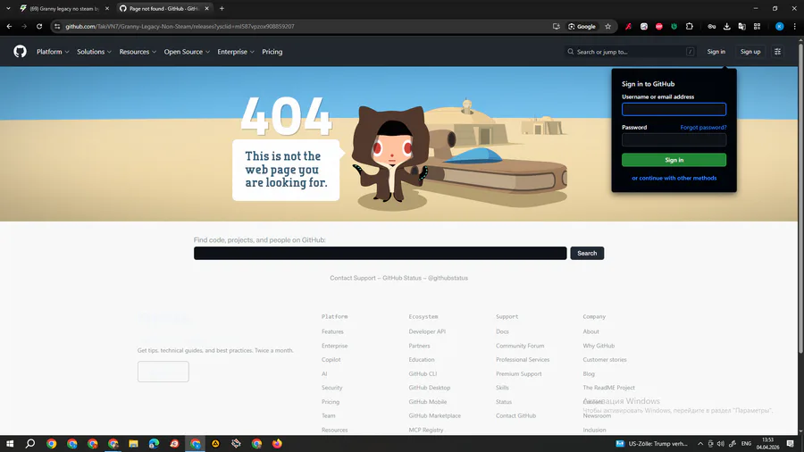Image resolution: width=804 pixels, height=452 pixels.
Task: Open Developer API footer link
Action: (x=427, y=331)
